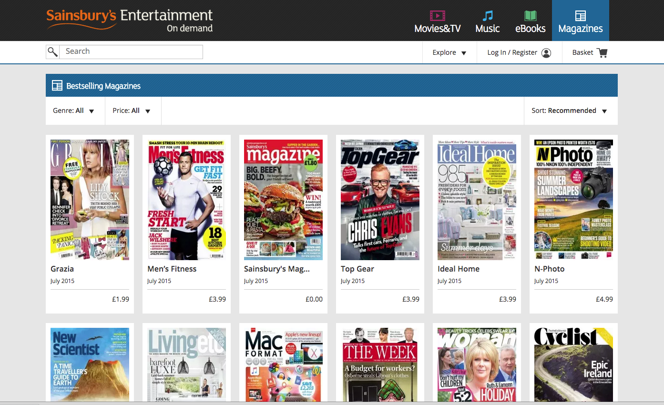Image resolution: width=664 pixels, height=405 pixels.
Task: Click the £0.00 price on Sainsbury's Magazine
Action: tap(314, 299)
